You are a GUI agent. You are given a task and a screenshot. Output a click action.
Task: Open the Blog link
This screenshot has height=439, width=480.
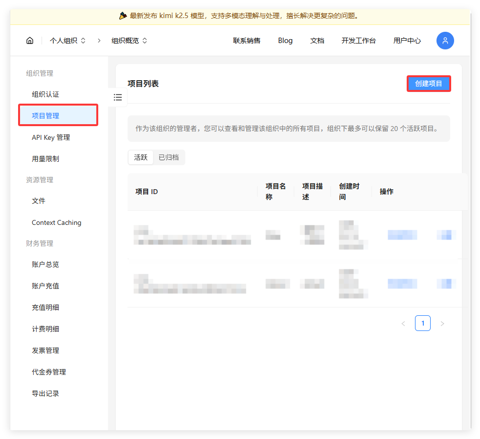(x=285, y=41)
